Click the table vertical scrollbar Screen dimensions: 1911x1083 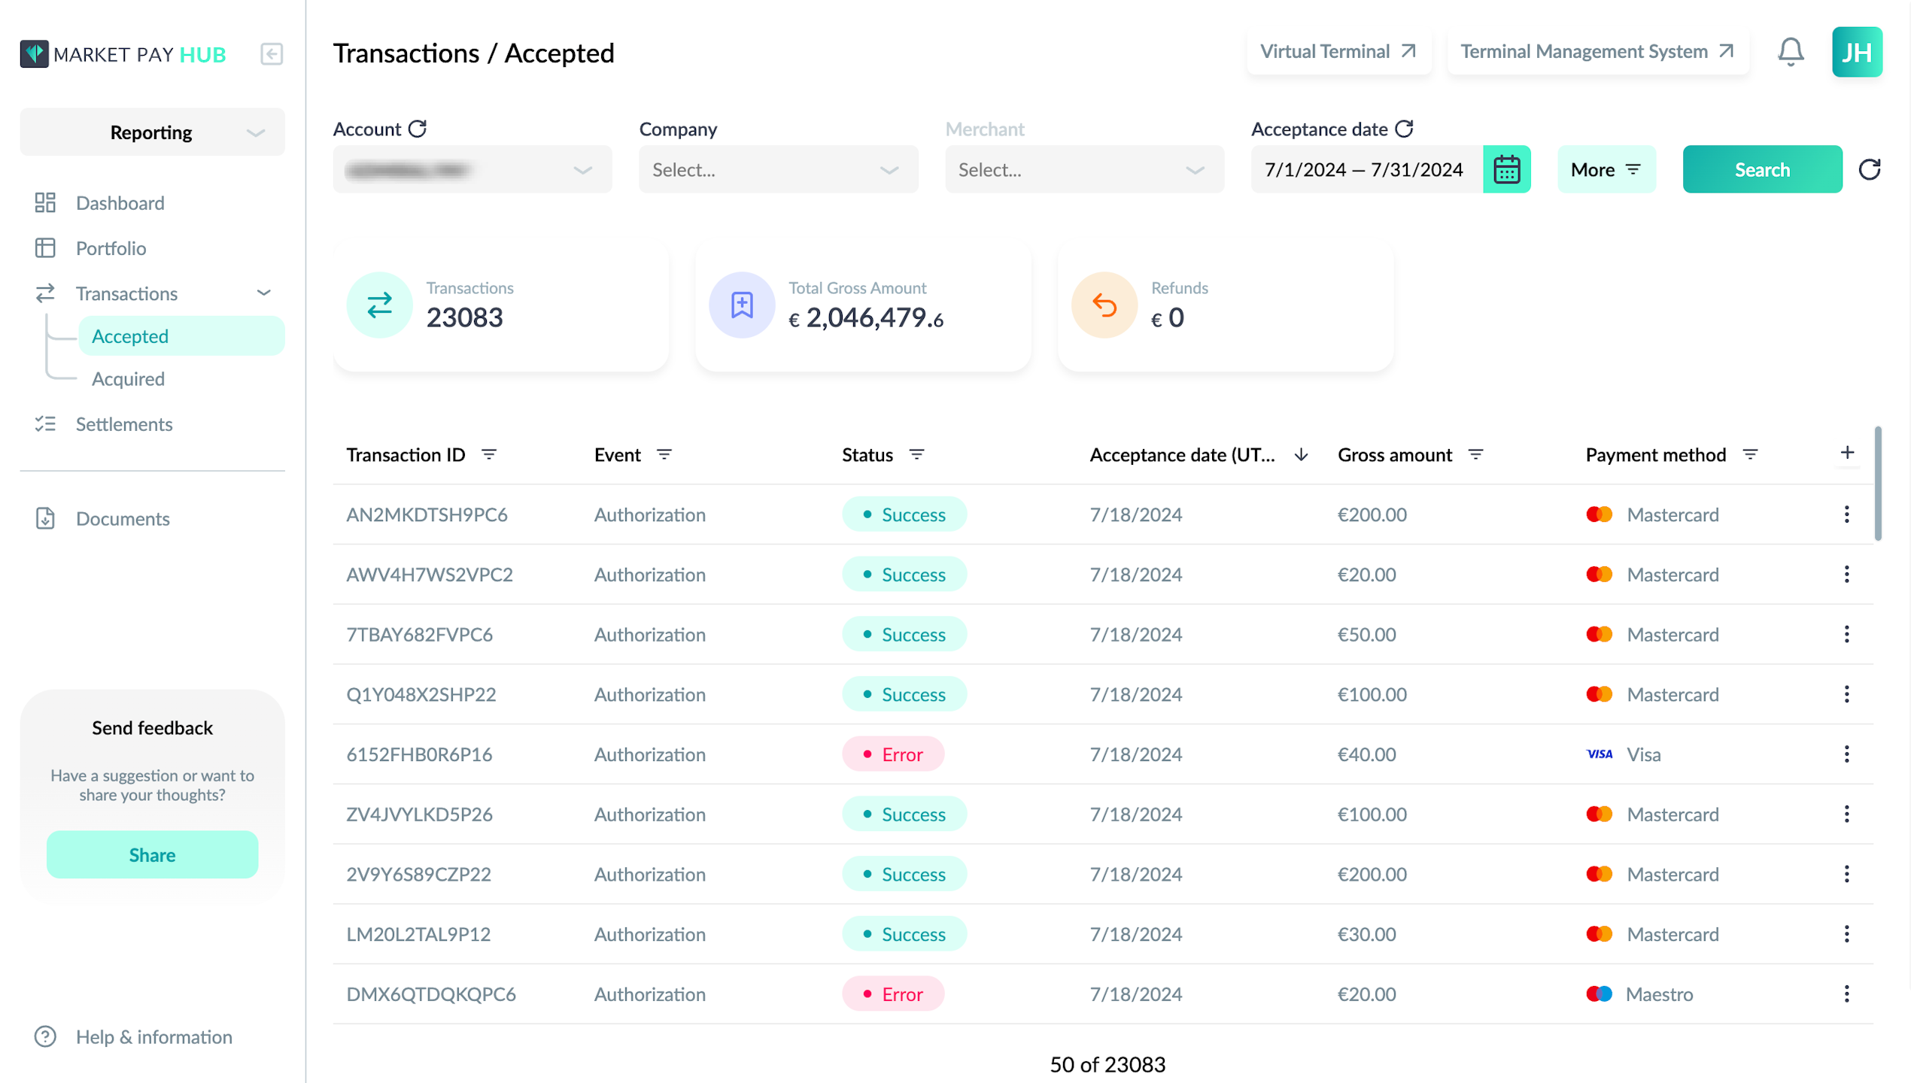[1878, 484]
